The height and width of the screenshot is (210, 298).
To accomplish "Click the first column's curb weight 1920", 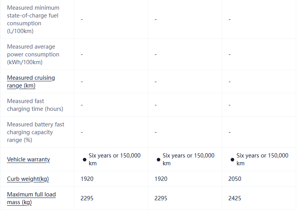I will point(87,179).
